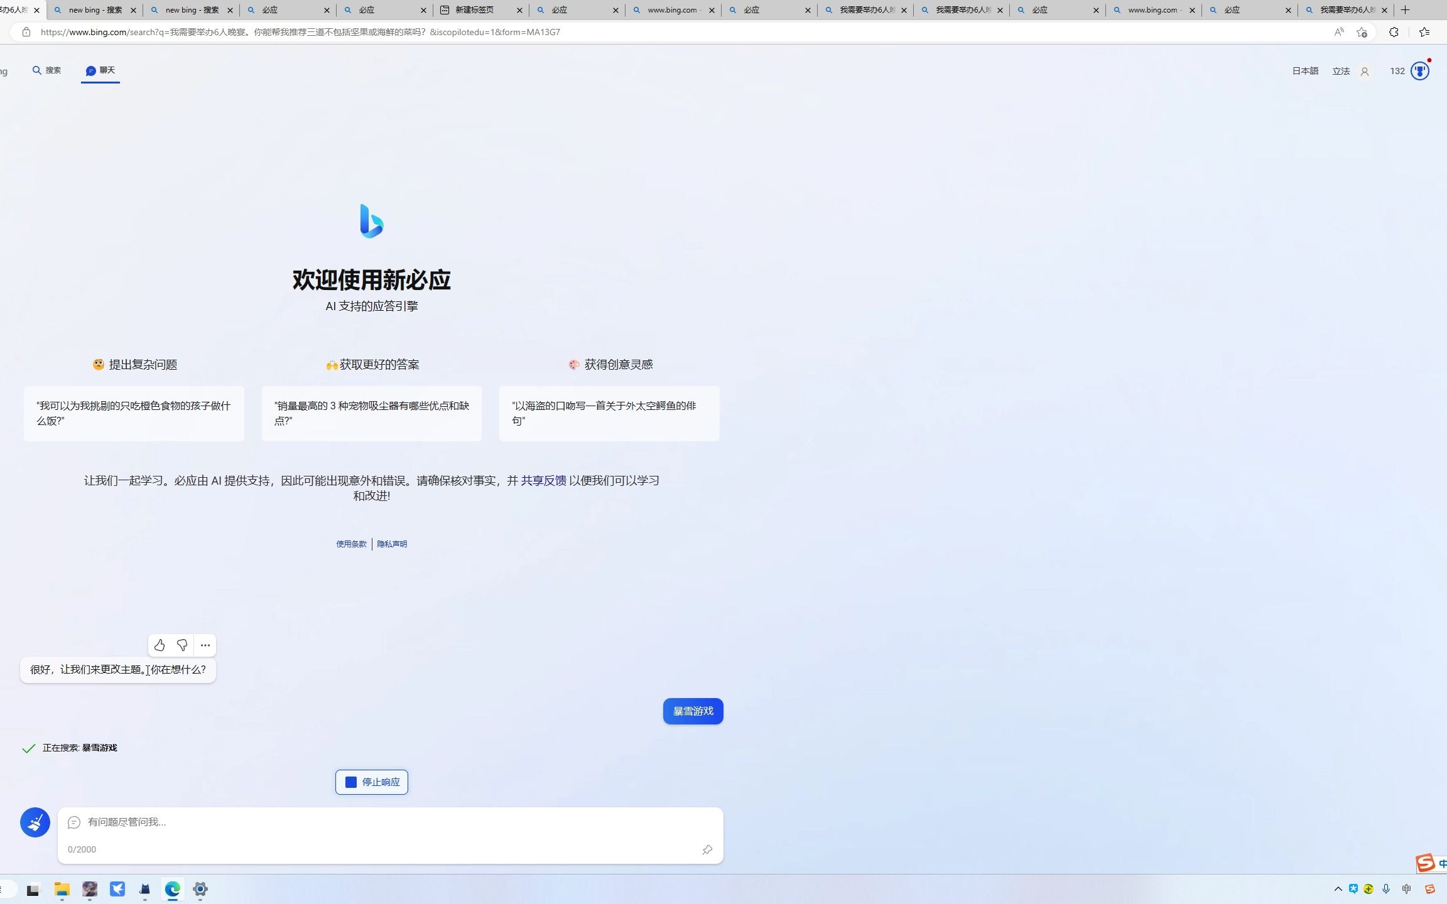Image resolution: width=1447 pixels, height=904 pixels.
Task: Click the 欢迎使用新必应 heading
Action: 372,280
